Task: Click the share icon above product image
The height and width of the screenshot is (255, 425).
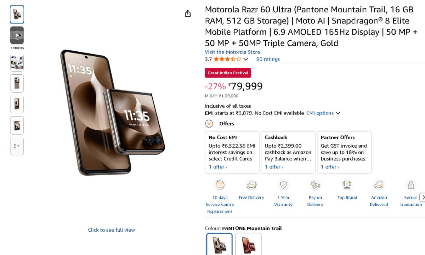Action: [188, 13]
